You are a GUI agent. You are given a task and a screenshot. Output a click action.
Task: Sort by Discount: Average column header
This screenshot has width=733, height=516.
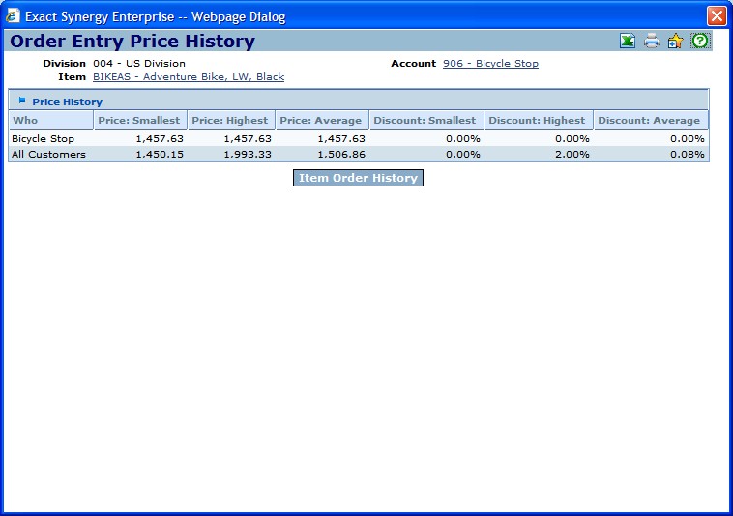(x=648, y=121)
